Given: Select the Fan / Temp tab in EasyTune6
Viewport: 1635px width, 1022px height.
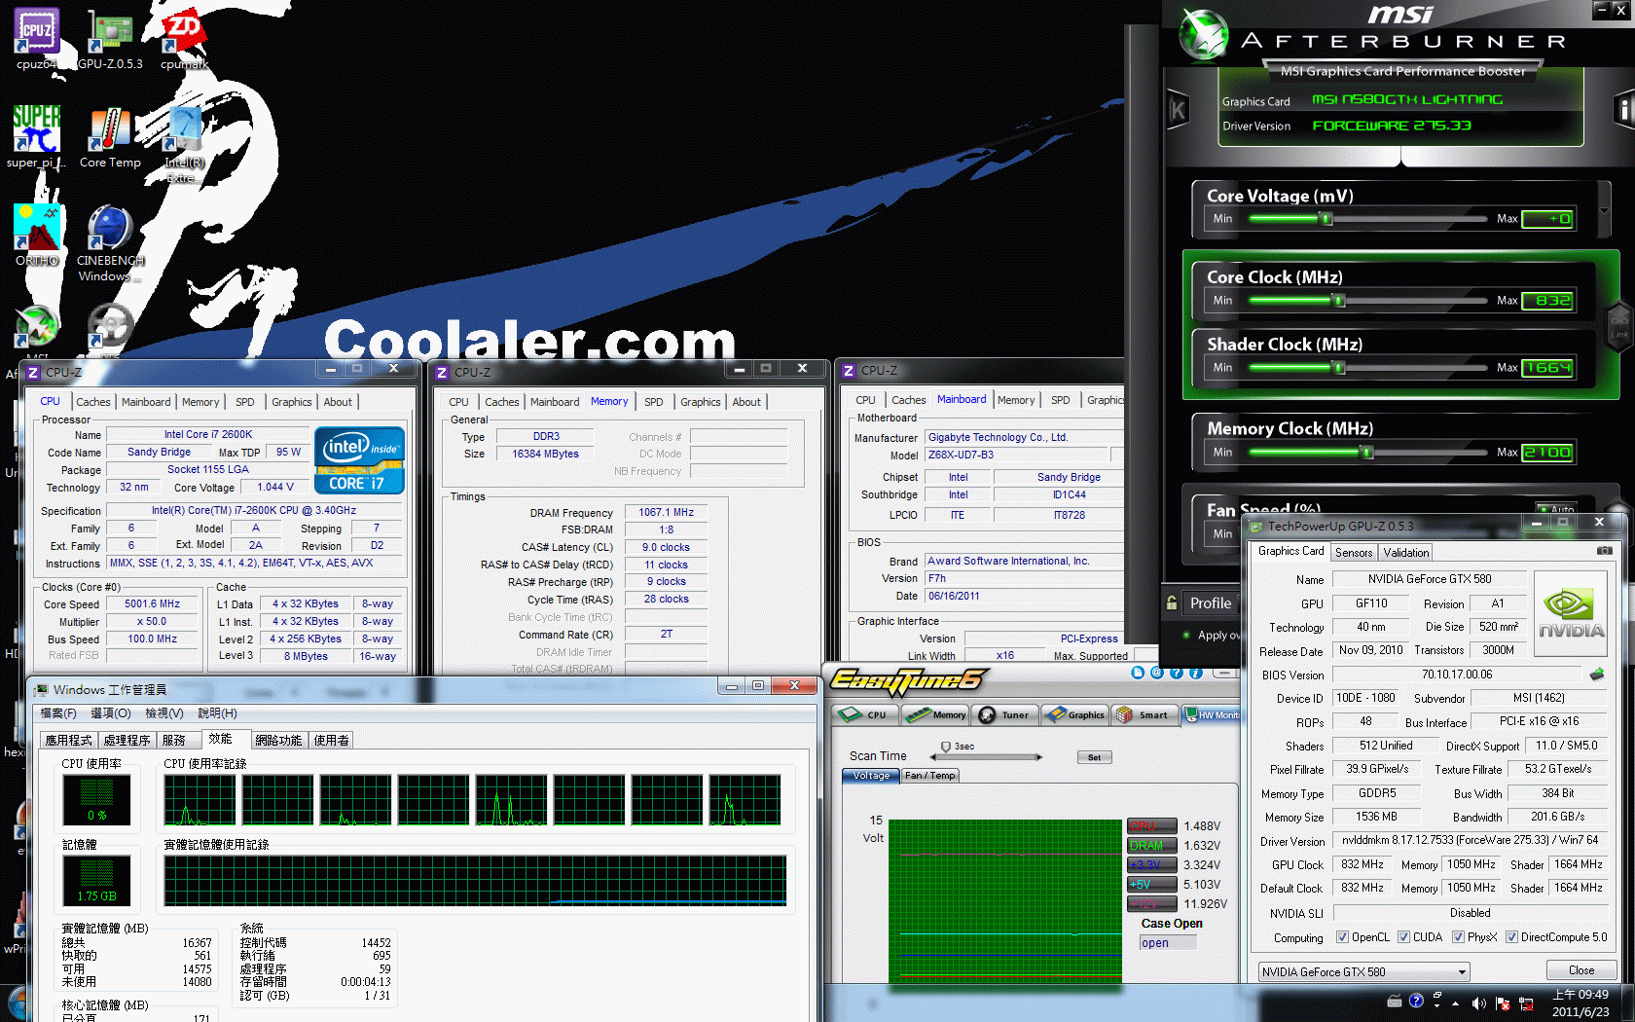Looking at the screenshot, I should pyautogui.click(x=930, y=776).
